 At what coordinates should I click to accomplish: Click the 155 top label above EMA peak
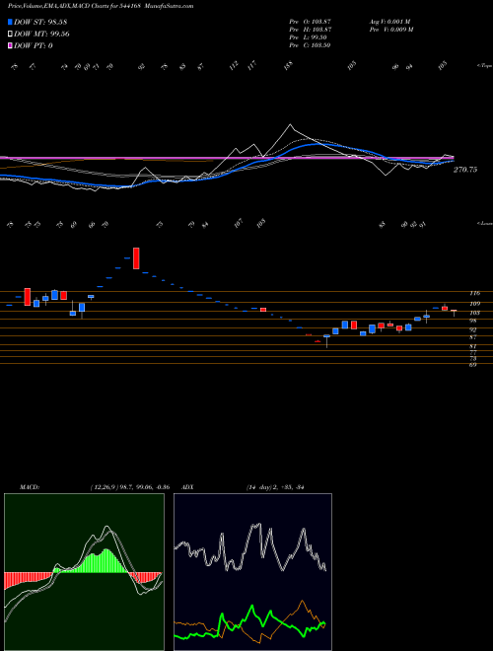pyautogui.click(x=289, y=65)
